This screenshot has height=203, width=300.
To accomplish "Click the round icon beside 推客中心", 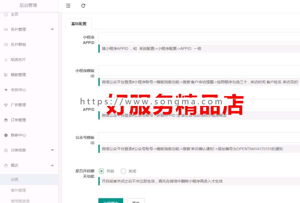I will (x=6, y=135).
